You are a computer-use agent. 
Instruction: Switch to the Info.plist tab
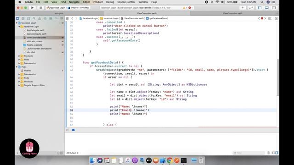(x=59, y=13)
